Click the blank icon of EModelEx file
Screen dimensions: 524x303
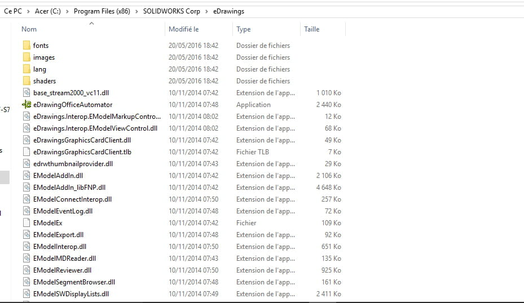[27, 222]
